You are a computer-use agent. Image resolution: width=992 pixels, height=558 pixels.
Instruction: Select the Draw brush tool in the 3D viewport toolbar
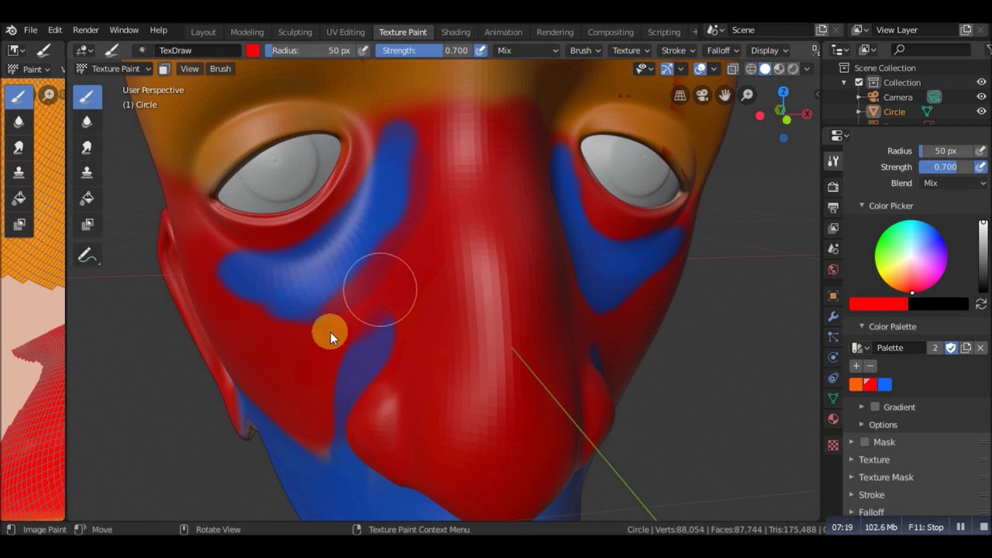[x=87, y=97]
